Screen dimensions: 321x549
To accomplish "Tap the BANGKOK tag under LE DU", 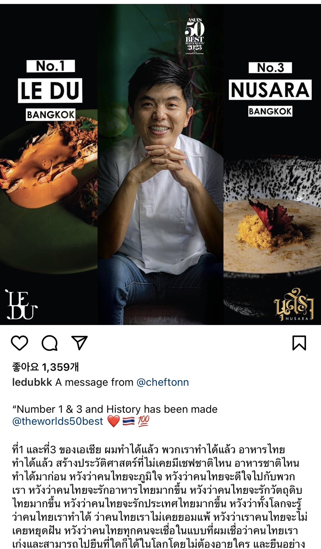I will (51, 115).
